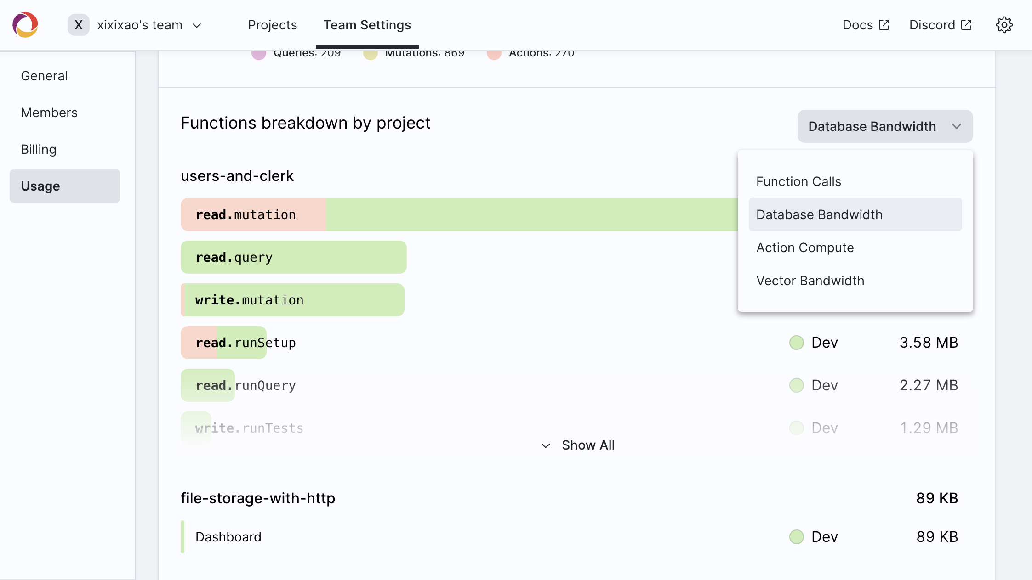Screen dimensions: 1032x580
Task: Collapse the Database Bandwidth dropdown
Action: (x=885, y=126)
